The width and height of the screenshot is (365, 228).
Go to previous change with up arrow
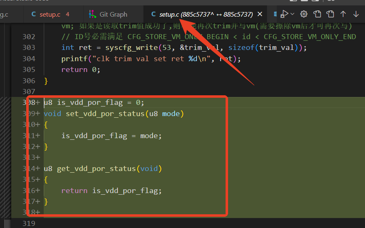tap(343, 14)
